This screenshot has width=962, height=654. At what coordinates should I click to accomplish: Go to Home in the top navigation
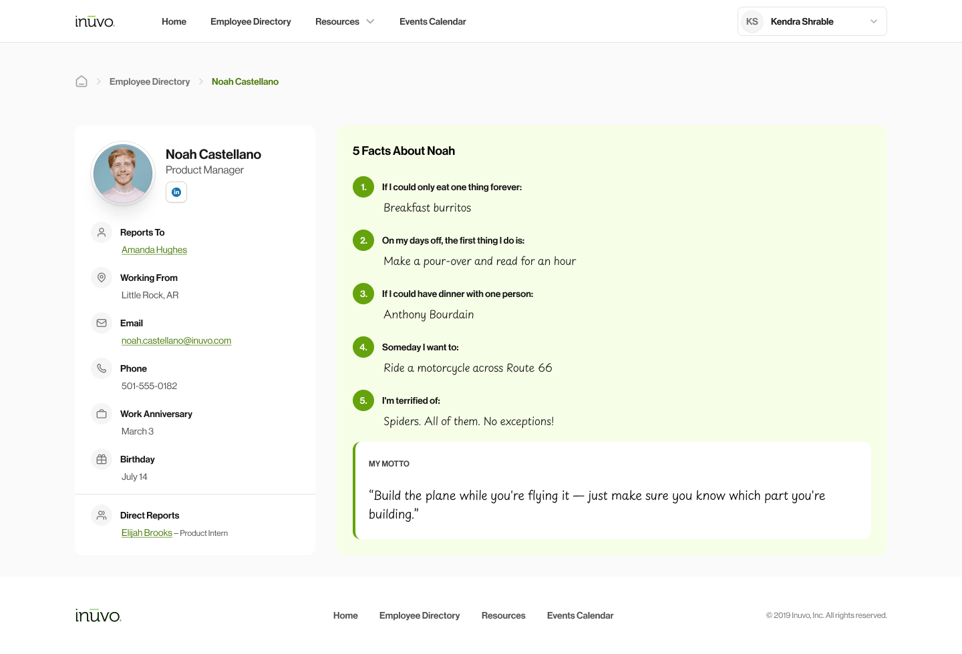[x=174, y=21]
